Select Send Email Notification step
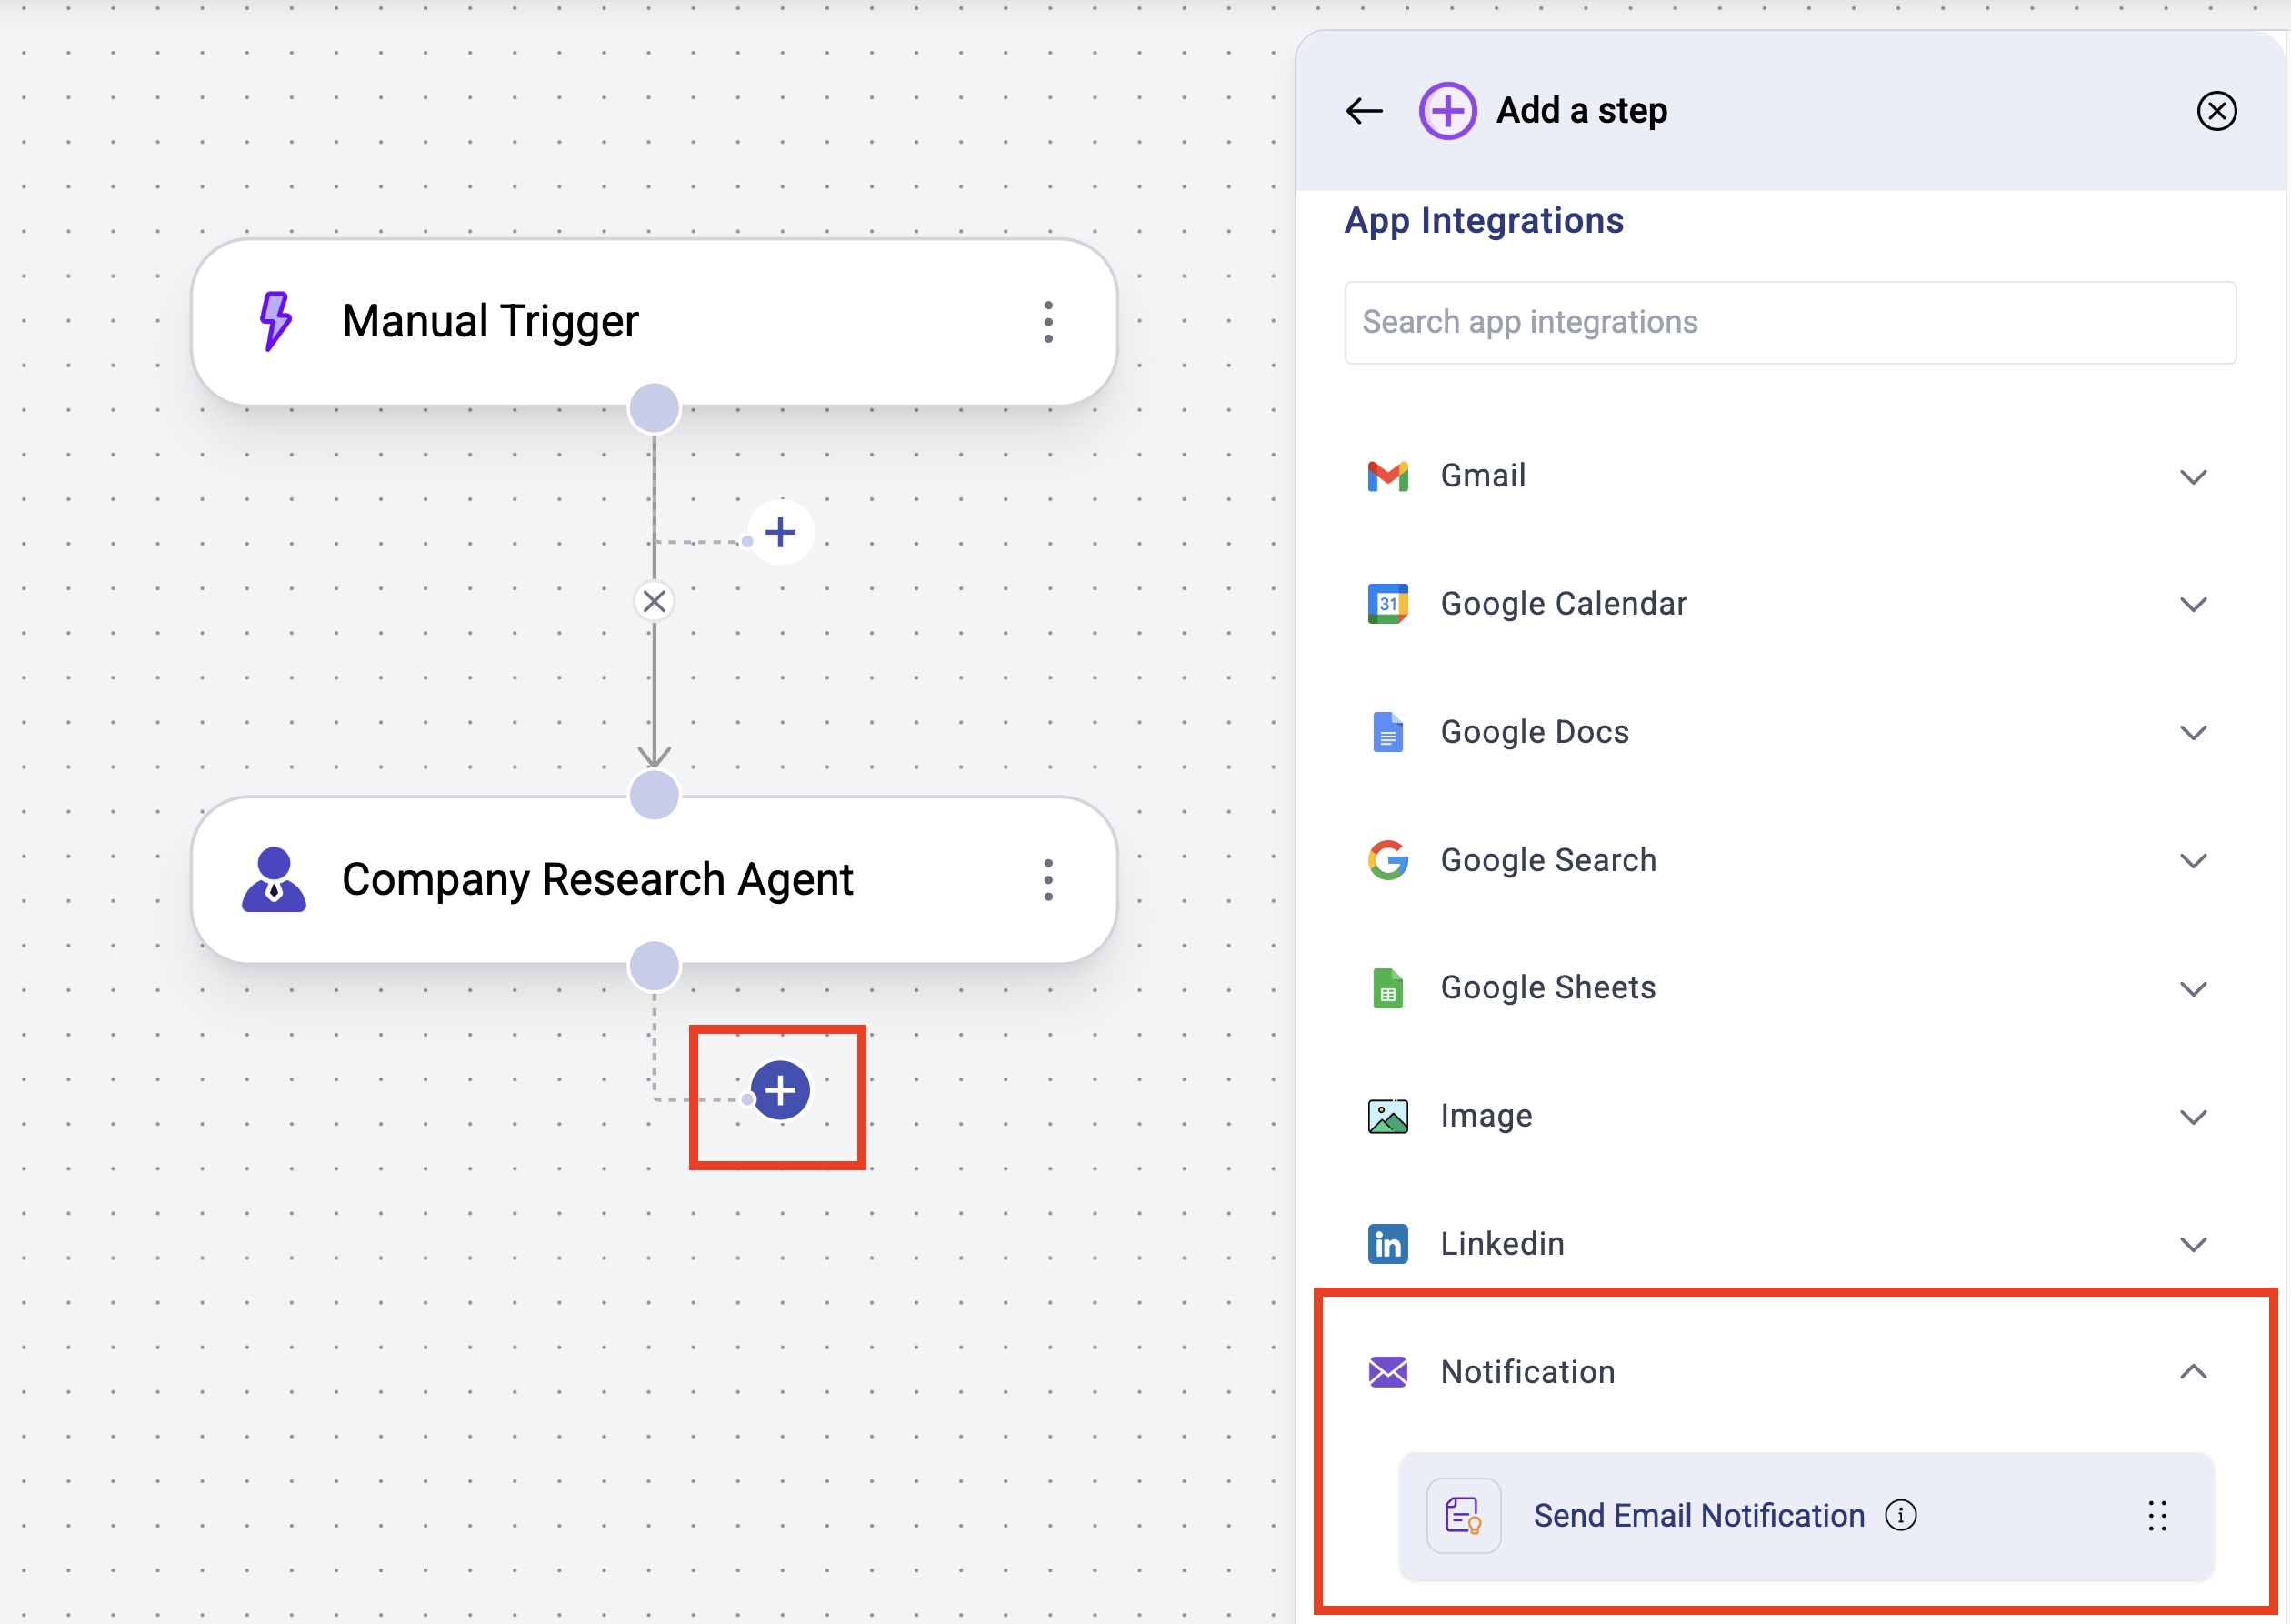The image size is (2291, 1624). pos(1699,1515)
